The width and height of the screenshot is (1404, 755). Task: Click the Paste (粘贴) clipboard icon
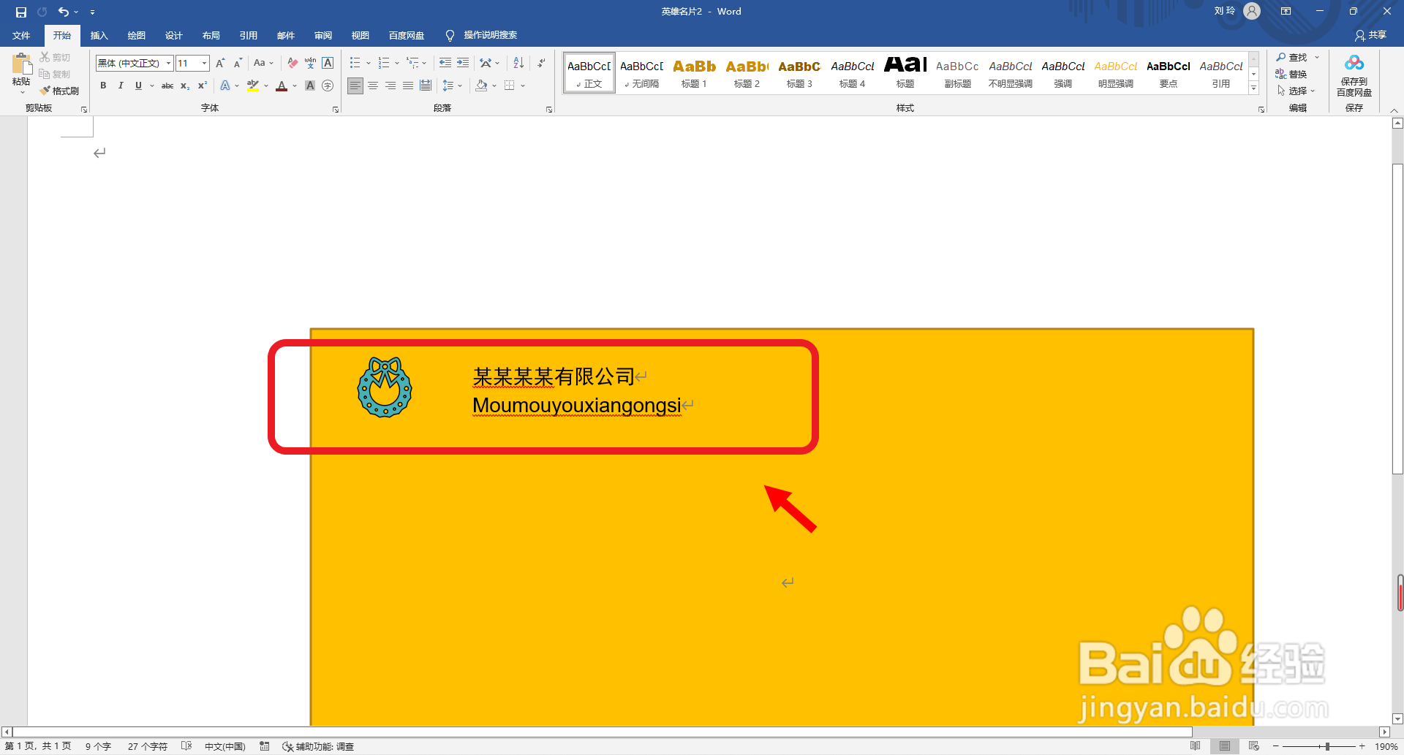coord(21,64)
